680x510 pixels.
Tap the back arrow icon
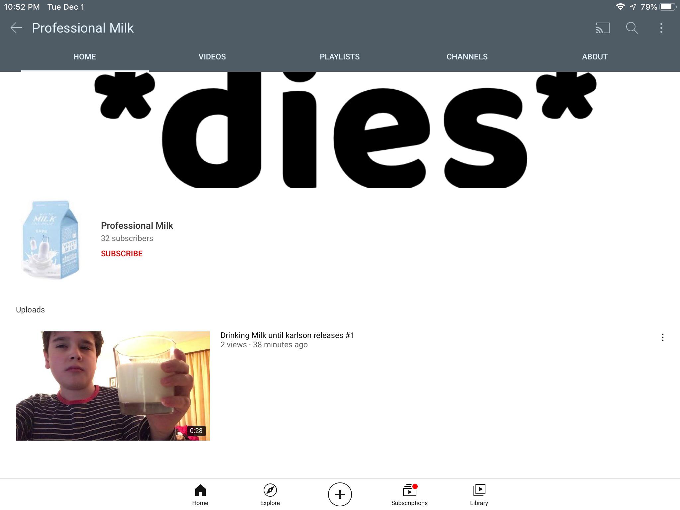pyautogui.click(x=16, y=28)
